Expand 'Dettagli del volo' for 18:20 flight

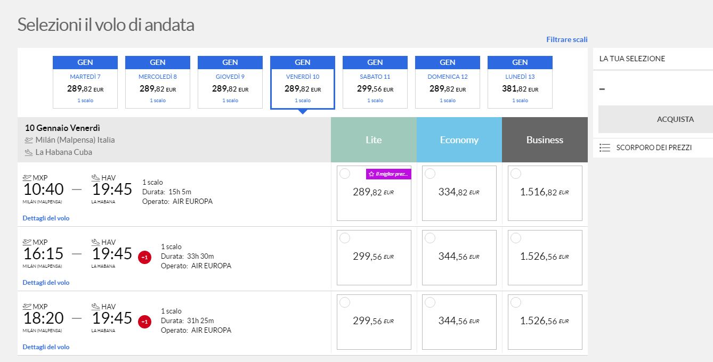point(46,347)
